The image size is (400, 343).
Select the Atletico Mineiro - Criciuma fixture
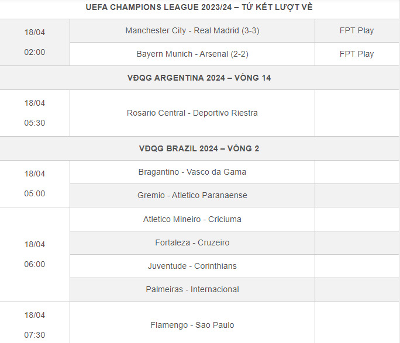click(x=192, y=219)
